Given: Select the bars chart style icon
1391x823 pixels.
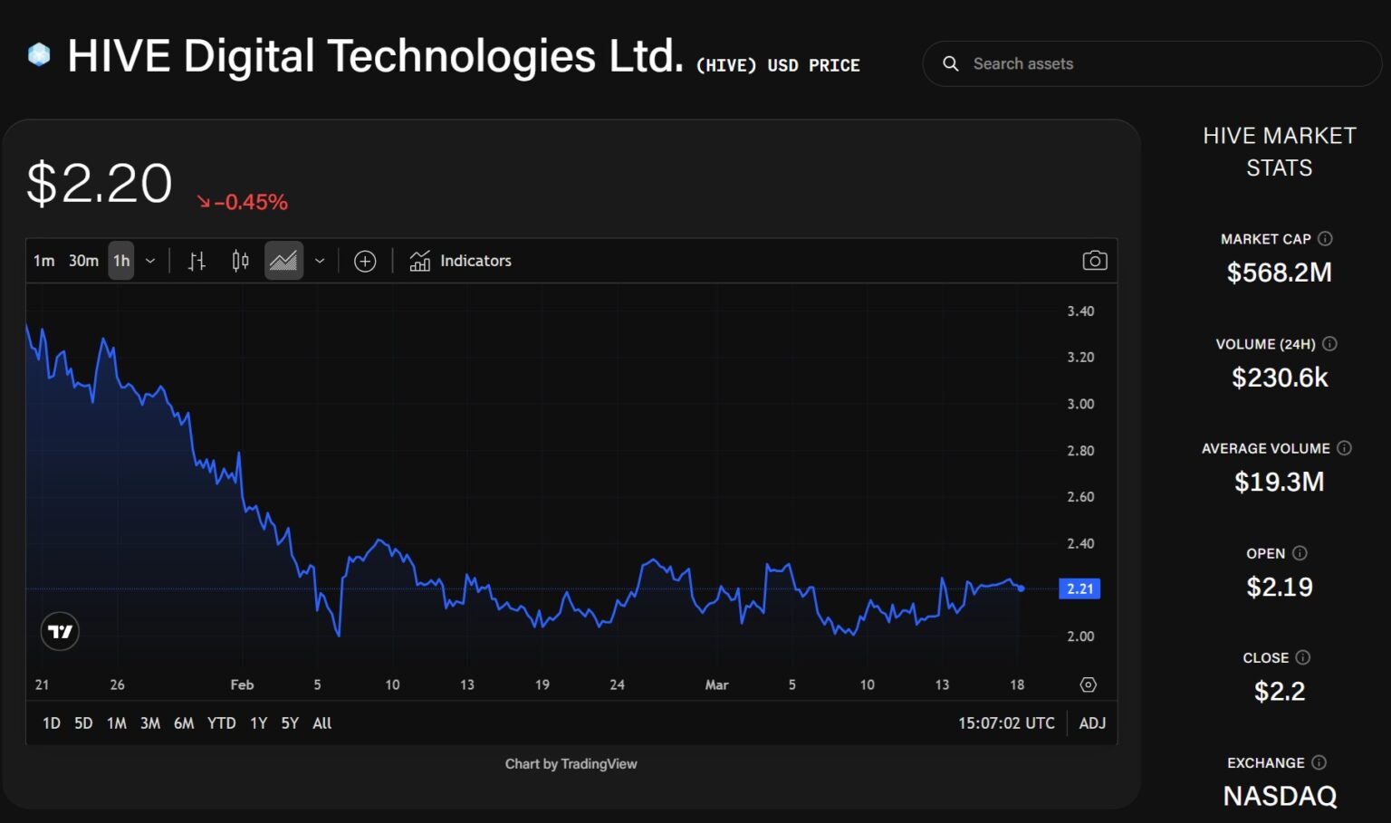Looking at the screenshot, I should coord(197,262).
